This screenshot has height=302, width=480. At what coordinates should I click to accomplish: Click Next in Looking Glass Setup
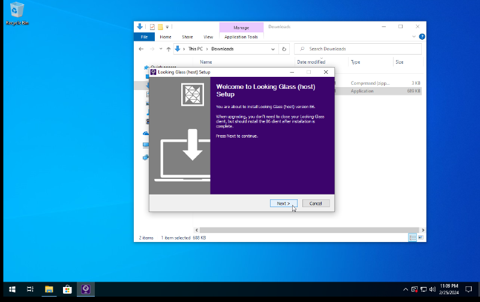point(283,204)
